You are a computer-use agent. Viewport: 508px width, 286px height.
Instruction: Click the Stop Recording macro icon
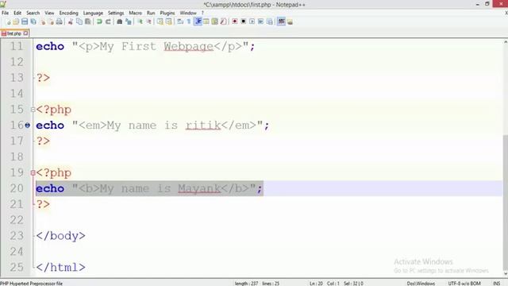tap(244, 21)
